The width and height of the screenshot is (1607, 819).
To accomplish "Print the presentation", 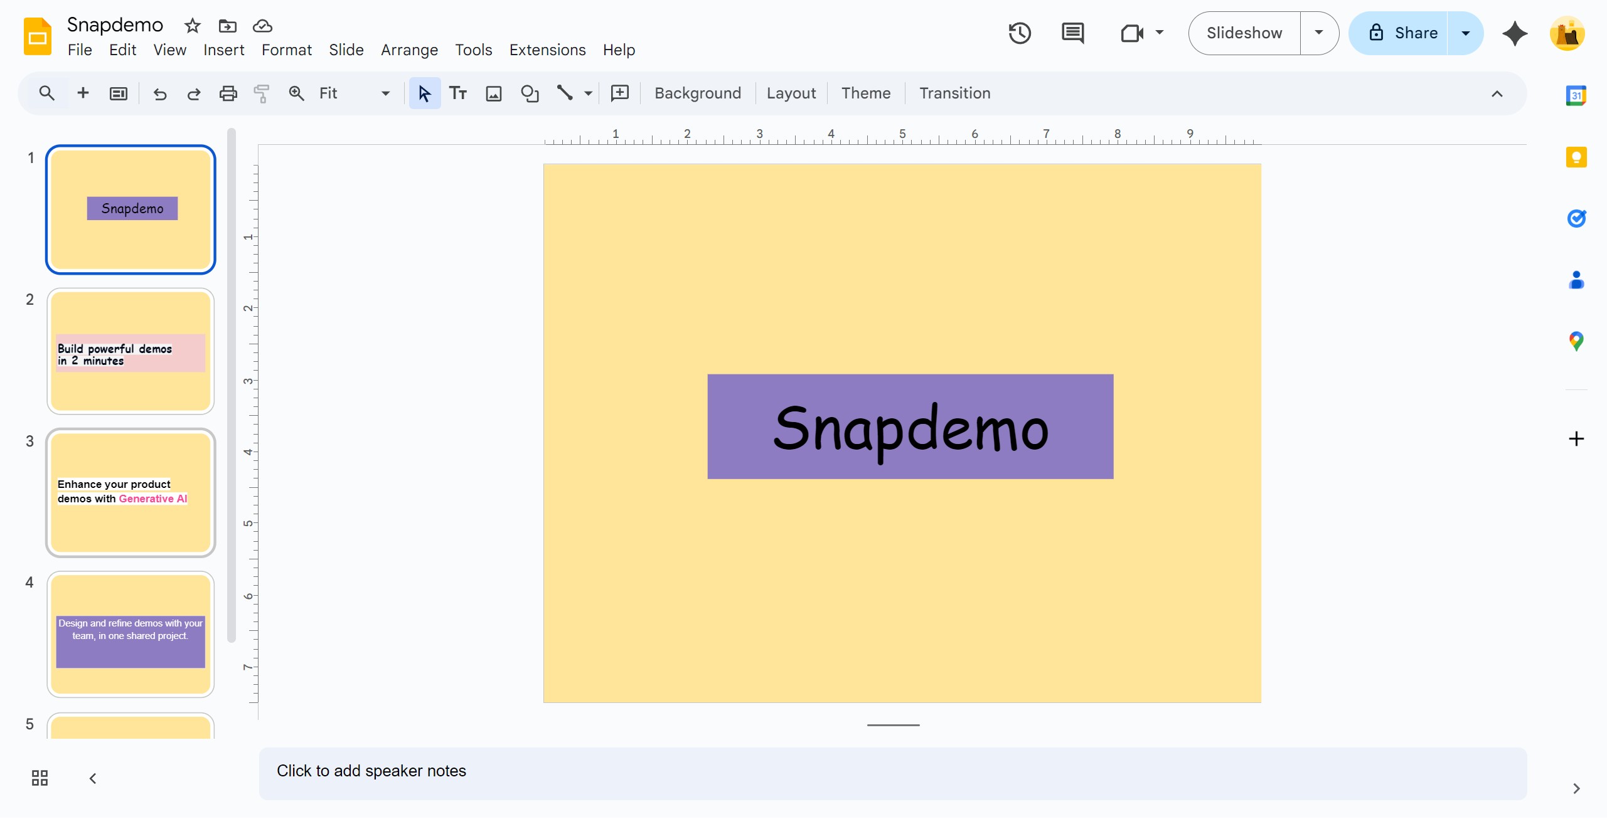I will click(x=228, y=93).
